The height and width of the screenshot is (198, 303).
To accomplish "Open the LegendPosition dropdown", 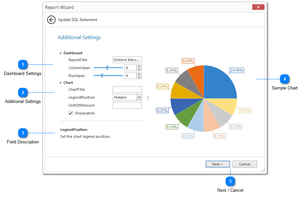I will pyautogui.click(x=139, y=97).
